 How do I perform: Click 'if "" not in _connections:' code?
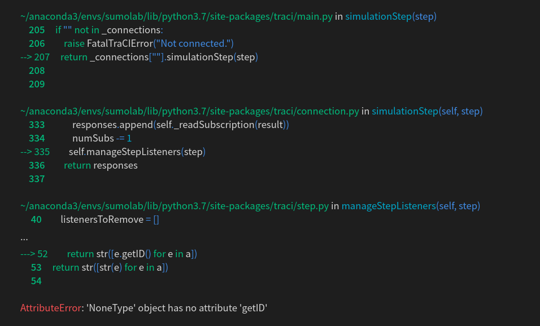(109, 30)
